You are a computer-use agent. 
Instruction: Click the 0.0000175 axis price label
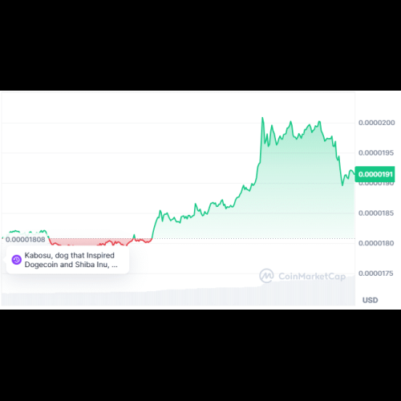point(375,273)
